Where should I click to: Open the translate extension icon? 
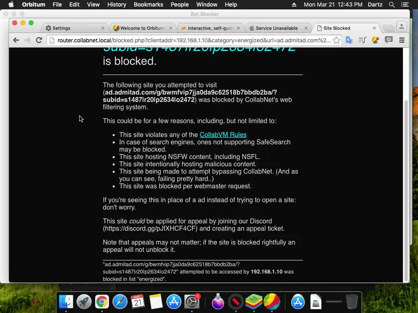(x=349, y=40)
